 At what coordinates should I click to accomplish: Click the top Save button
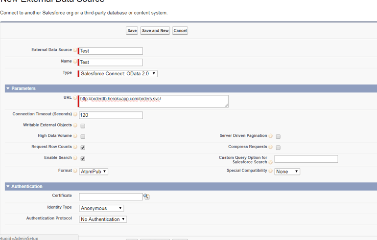tap(132, 31)
